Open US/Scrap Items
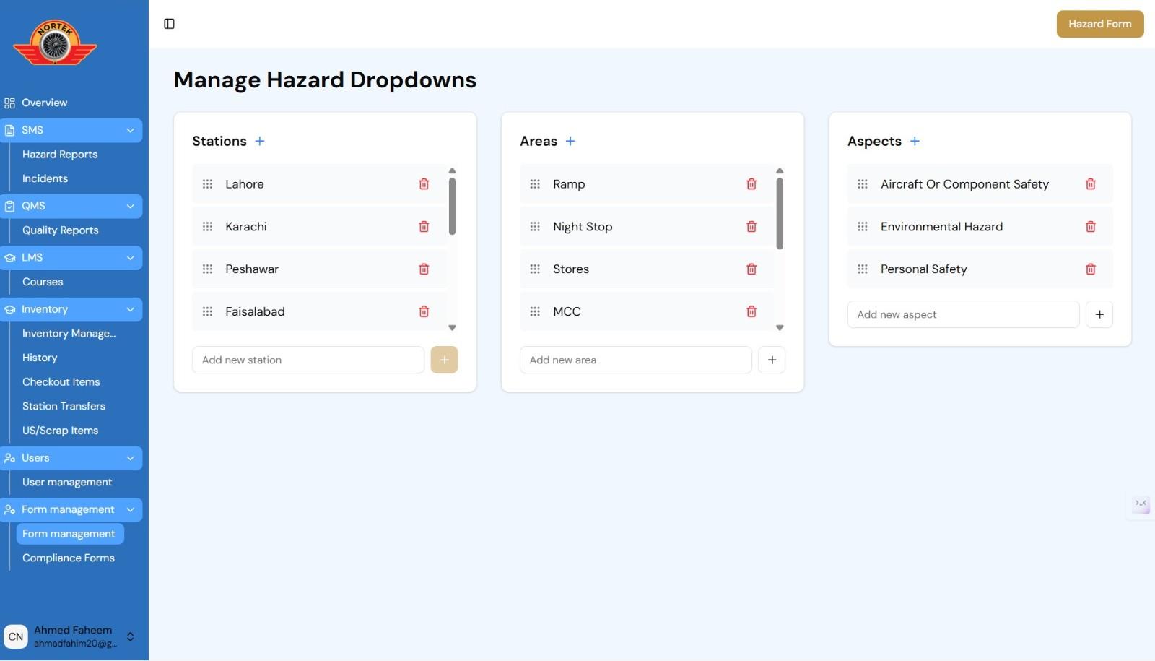Image resolution: width=1155 pixels, height=661 pixels. click(60, 431)
